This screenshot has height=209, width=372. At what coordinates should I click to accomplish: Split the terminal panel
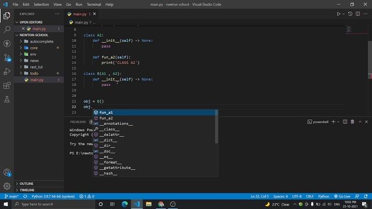(x=345, y=122)
